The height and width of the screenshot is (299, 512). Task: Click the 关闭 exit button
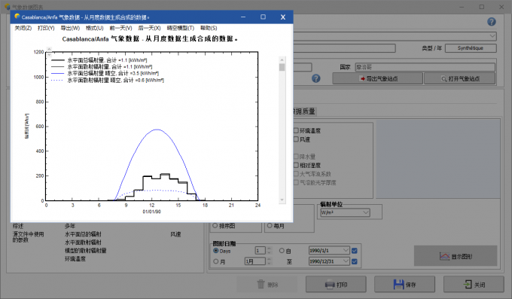click(474, 284)
